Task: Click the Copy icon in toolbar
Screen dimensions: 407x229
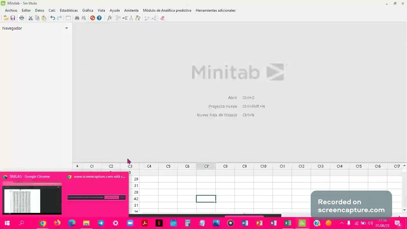Action: click(37, 18)
